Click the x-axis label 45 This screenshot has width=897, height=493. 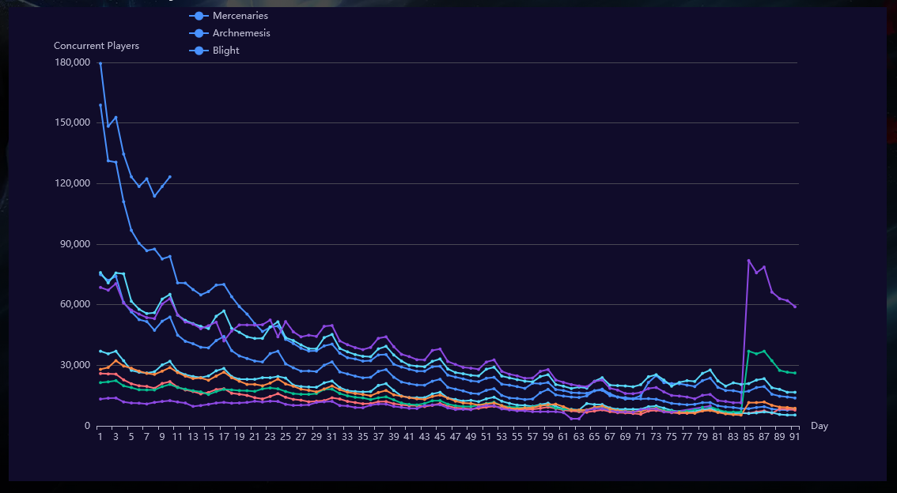pos(439,437)
